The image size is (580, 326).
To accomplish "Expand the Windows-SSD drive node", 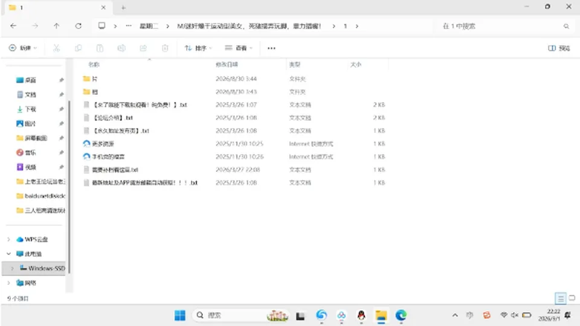I will click(x=12, y=268).
